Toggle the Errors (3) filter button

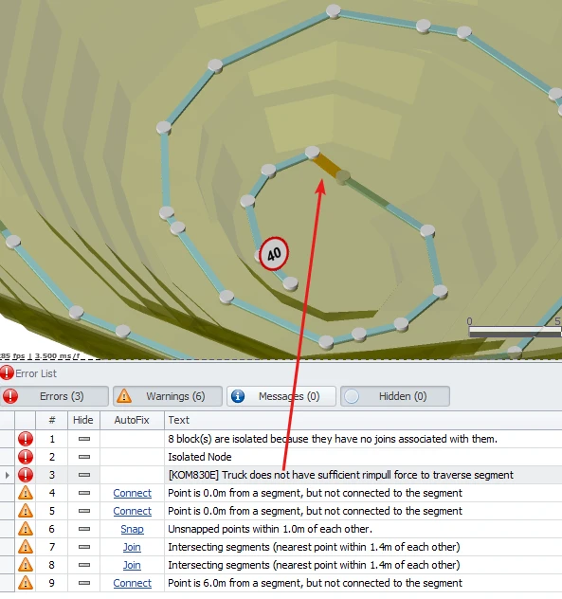click(54, 396)
